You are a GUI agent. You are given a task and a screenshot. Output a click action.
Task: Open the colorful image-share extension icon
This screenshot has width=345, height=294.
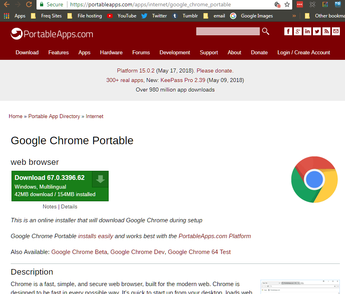click(325, 4)
